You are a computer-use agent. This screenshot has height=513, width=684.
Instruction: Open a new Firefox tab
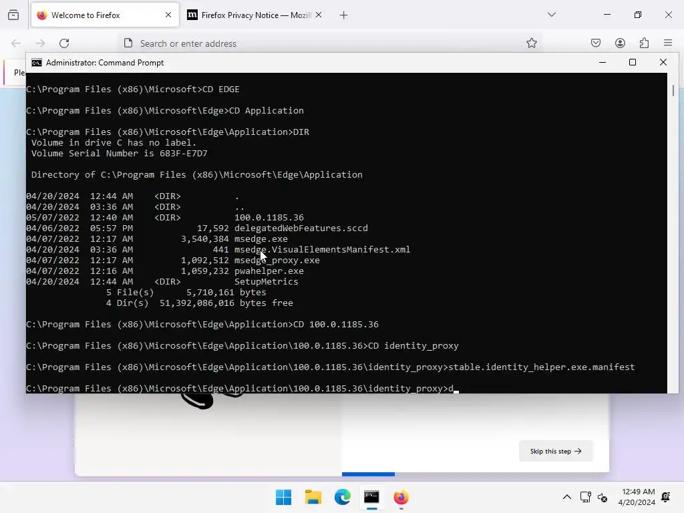pos(344,15)
